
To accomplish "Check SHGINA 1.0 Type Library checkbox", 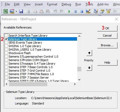I will click(6, 46).
